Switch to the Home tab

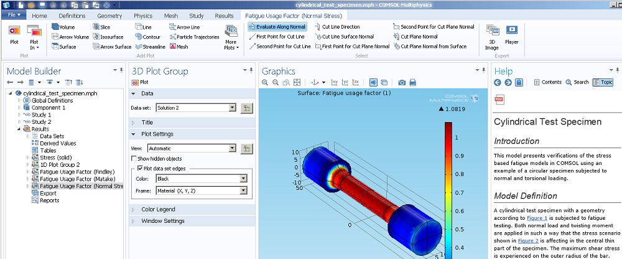click(39, 16)
